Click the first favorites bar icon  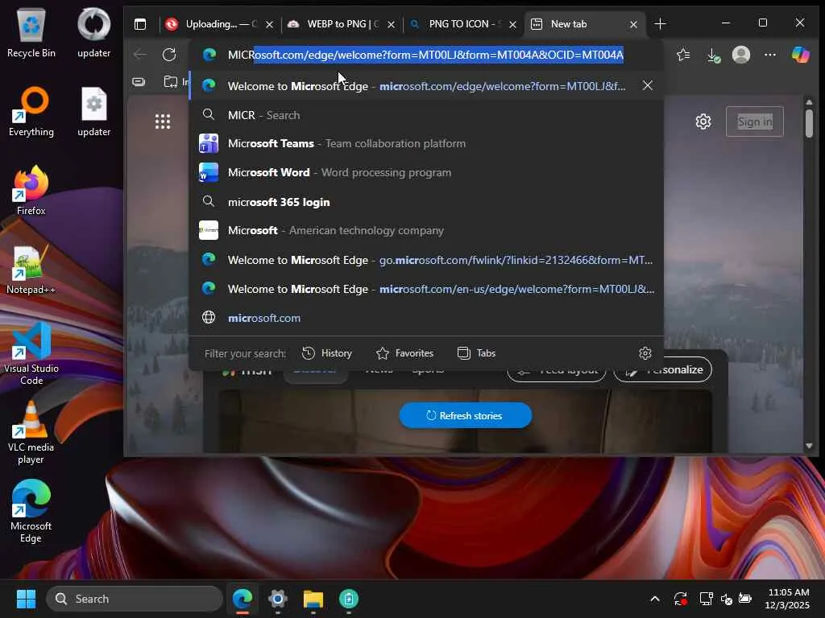click(x=139, y=81)
